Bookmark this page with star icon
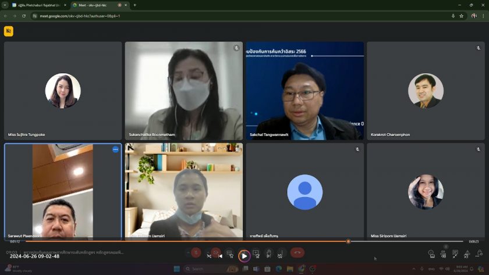489x275 pixels. pyautogui.click(x=462, y=16)
